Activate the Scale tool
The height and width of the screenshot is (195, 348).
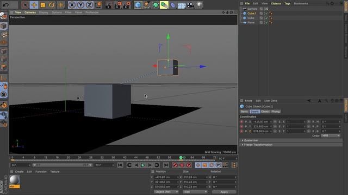click(43, 5)
